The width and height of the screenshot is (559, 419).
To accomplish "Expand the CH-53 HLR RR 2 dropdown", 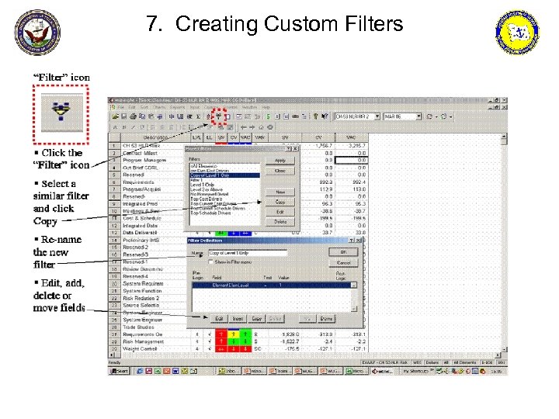I will pyautogui.click(x=377, y=116).
